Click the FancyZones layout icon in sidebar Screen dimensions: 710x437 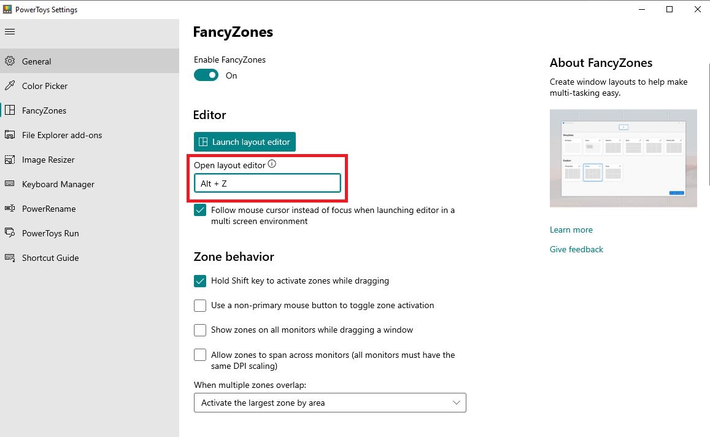coord(10,110)
